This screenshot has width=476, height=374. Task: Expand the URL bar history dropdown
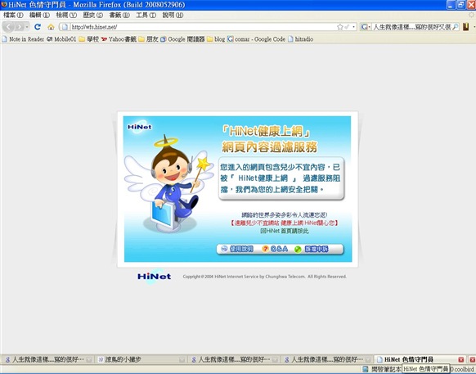pos(353,27)
